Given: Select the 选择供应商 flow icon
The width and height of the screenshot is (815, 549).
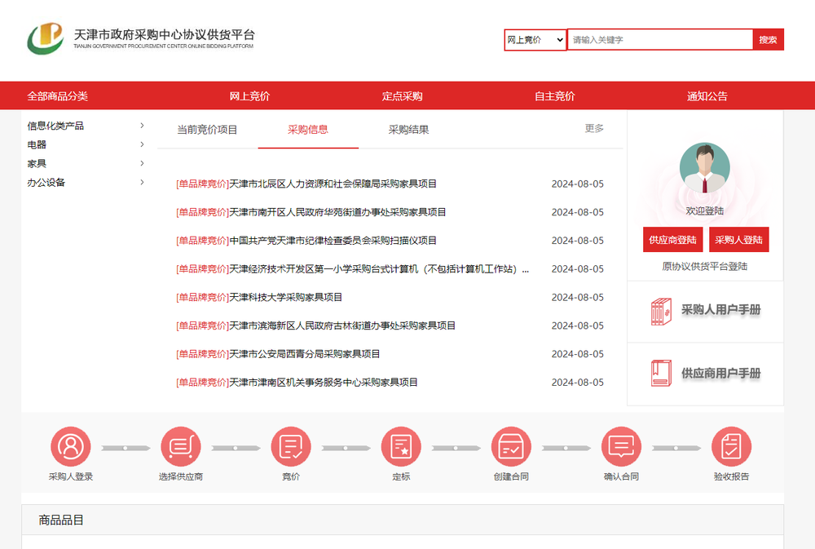Looking at the screenshot, I should pos(181,445).
